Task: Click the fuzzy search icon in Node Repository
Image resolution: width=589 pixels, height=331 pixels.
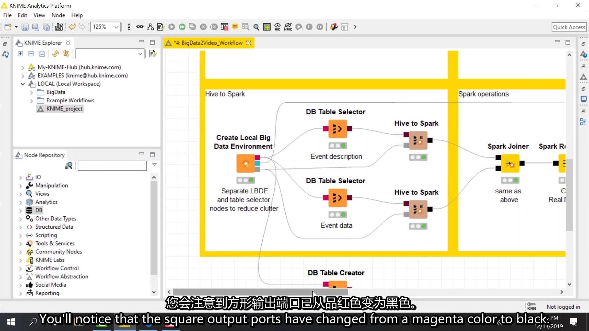Action: point(69,166)
